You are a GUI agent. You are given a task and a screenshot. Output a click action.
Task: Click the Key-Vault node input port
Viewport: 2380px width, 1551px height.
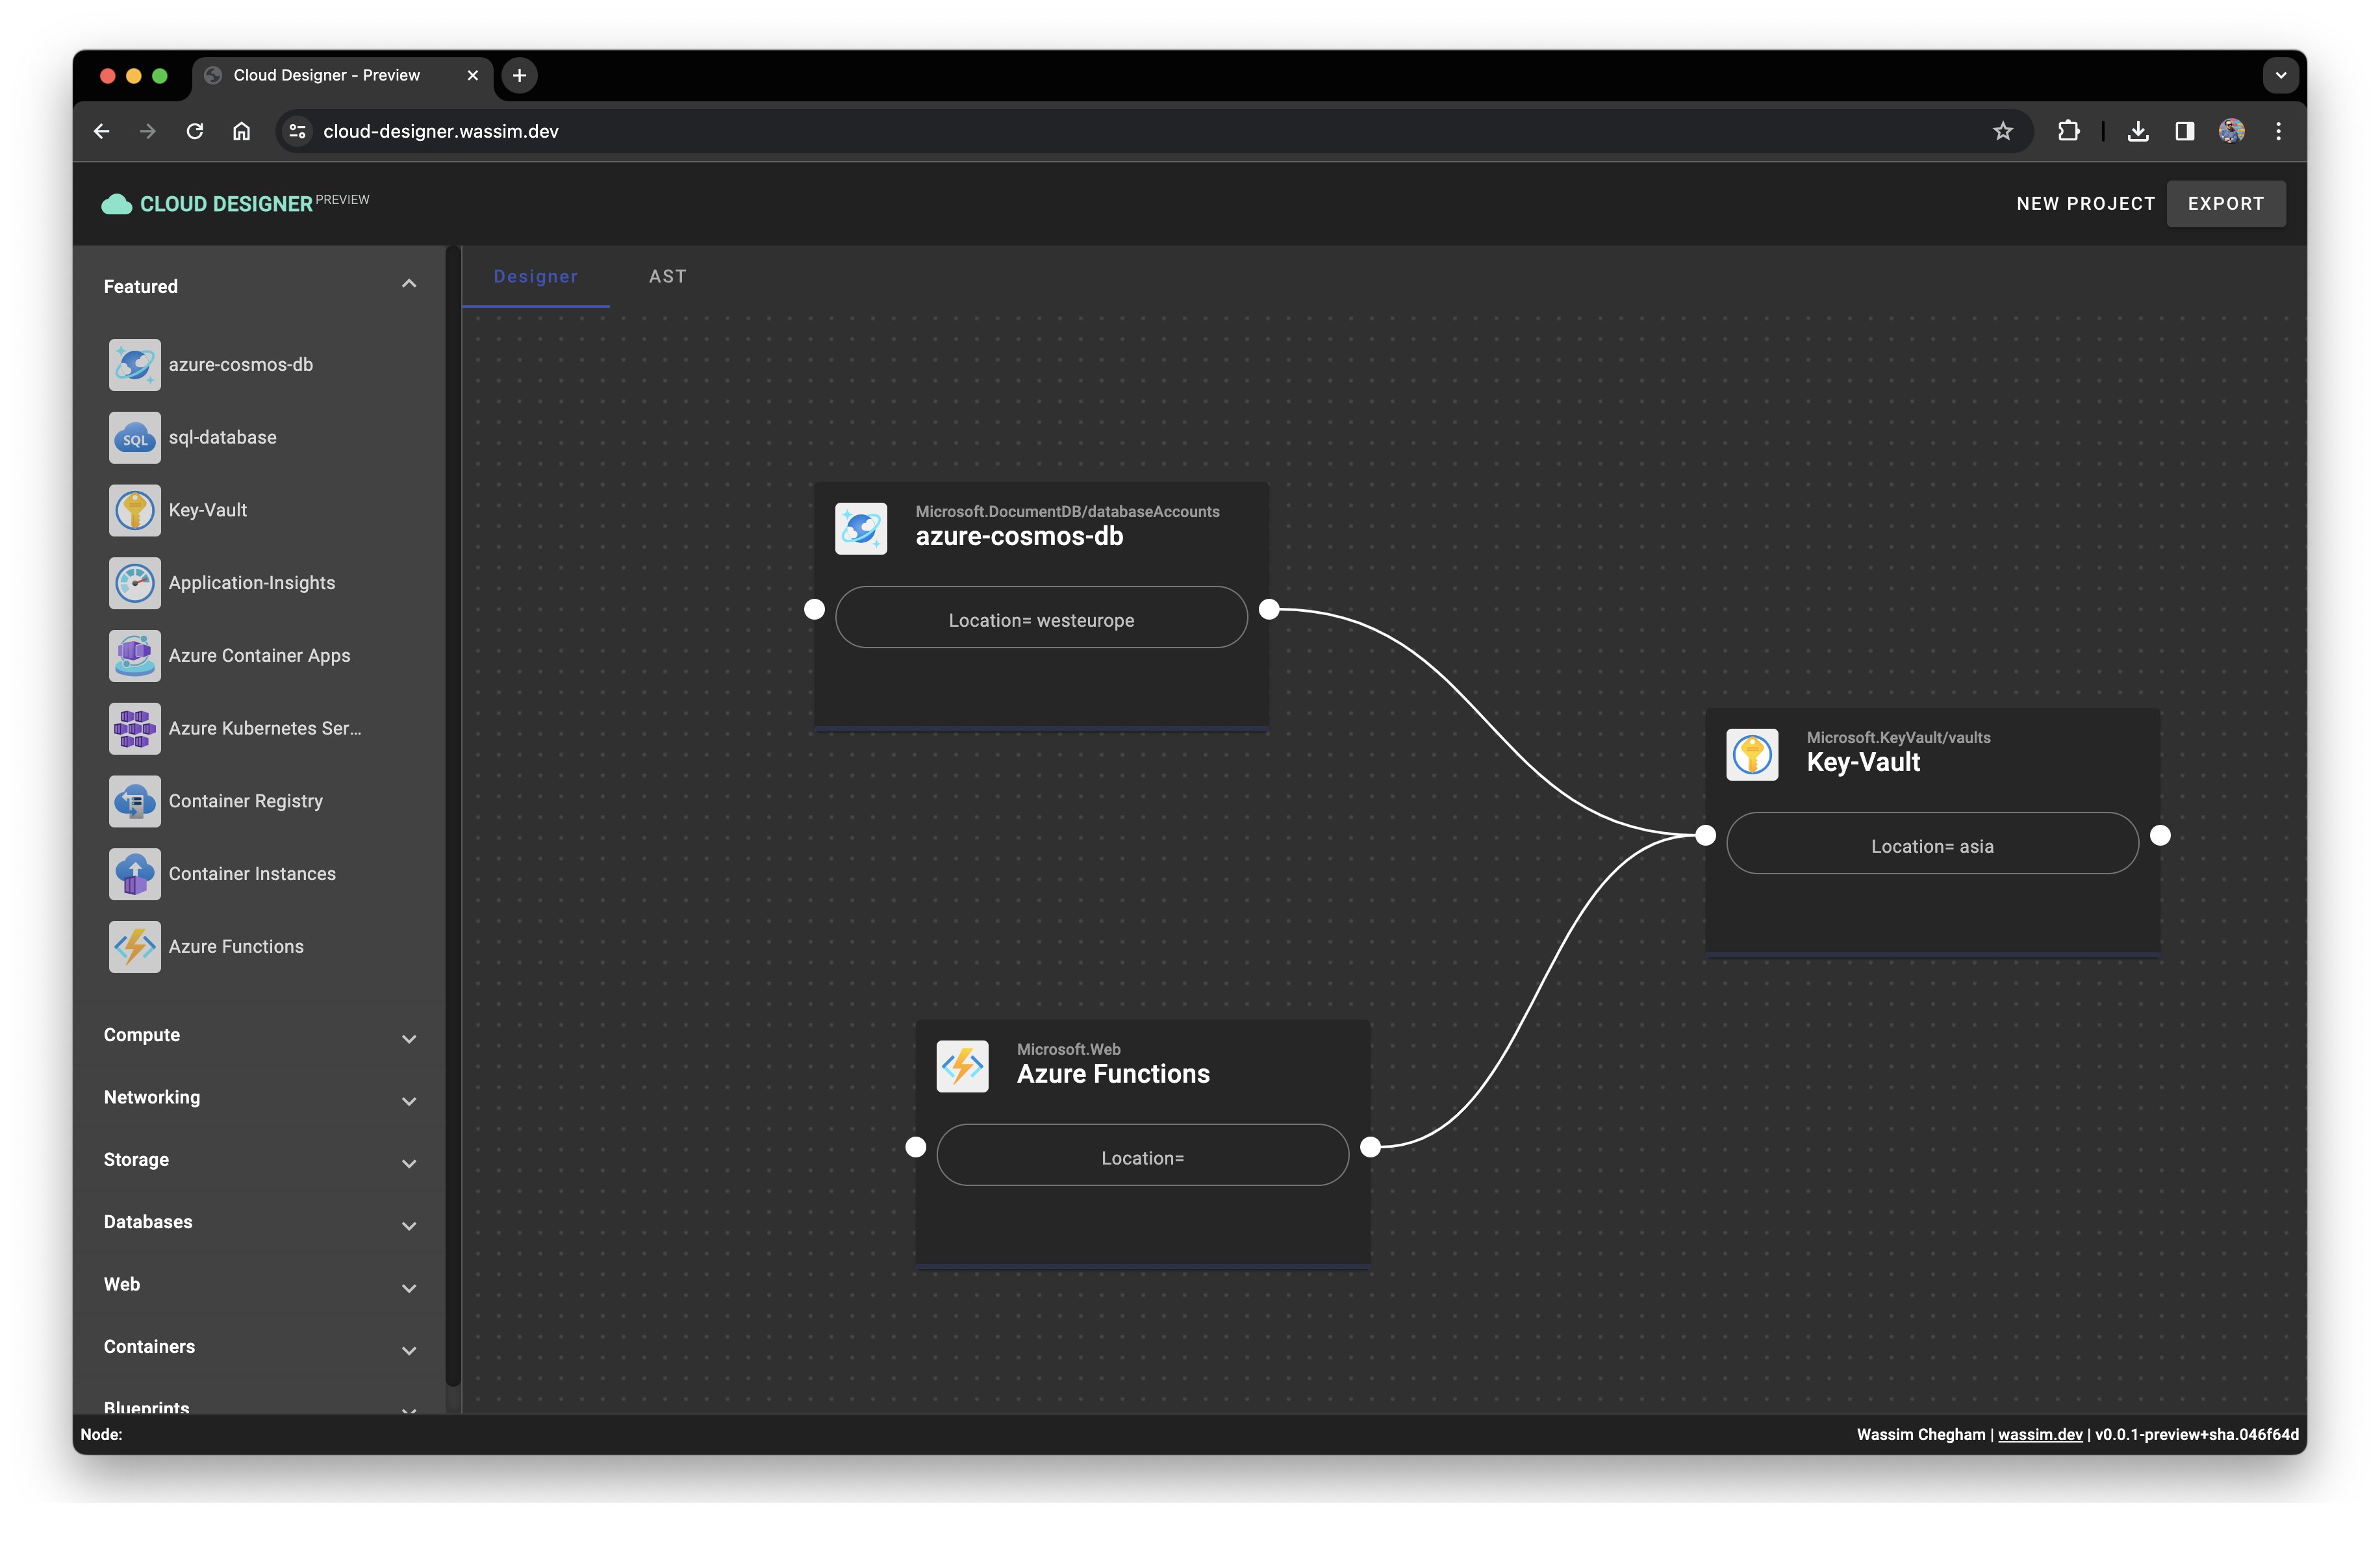(1705, 836)
